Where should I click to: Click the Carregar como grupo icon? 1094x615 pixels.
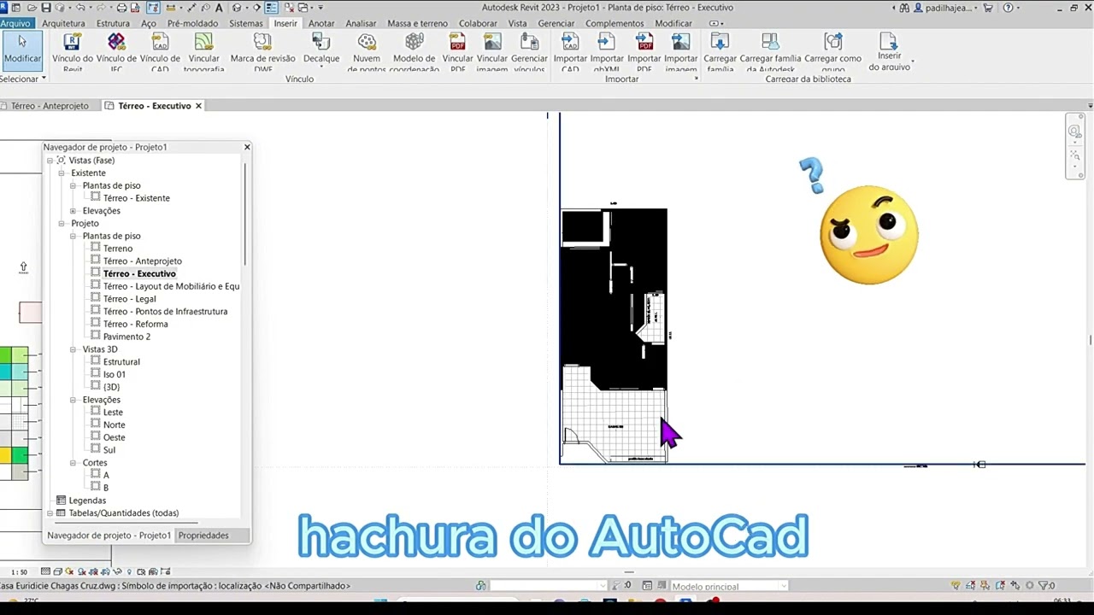click(833, 42)
